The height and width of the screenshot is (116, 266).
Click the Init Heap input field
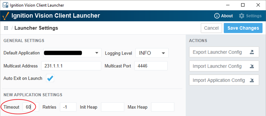pyautogui.click(x=113, y=107)
